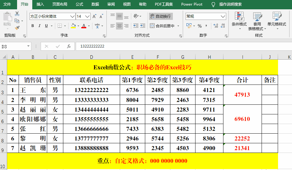Increase font size with larger A

(94, 16)
